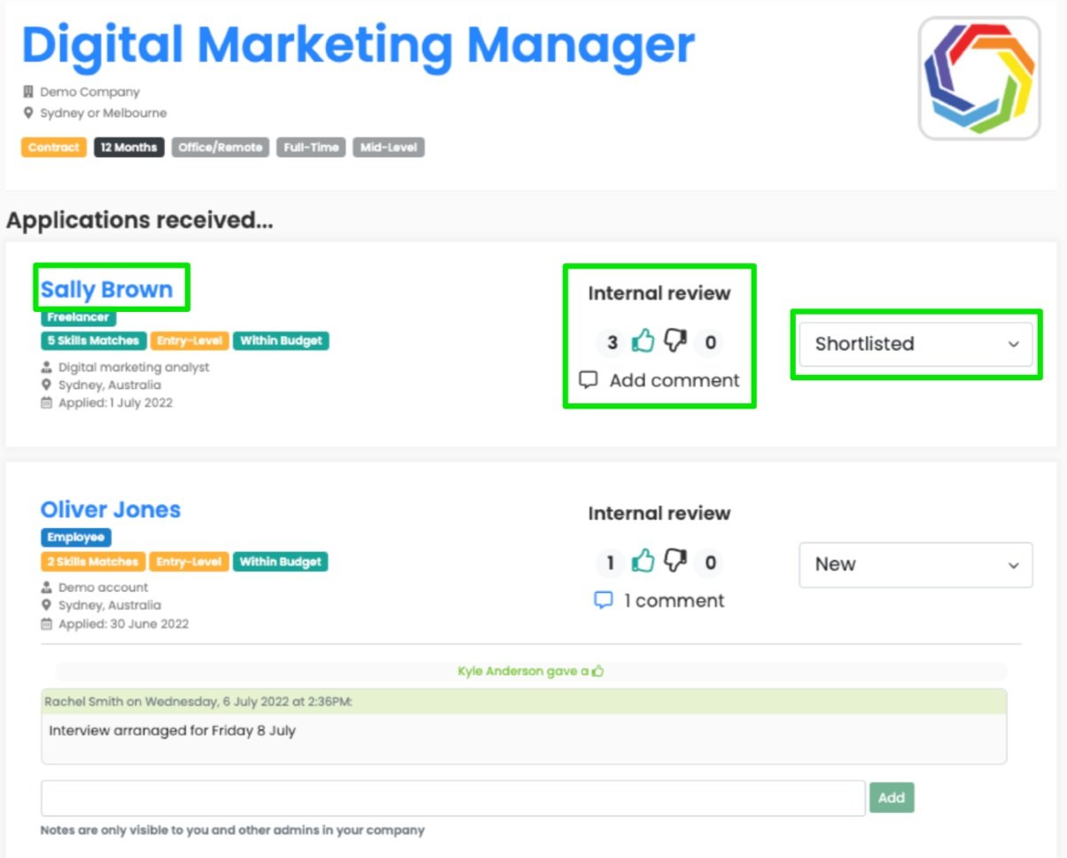Click Add comment for Sally Brown
The image size is (1067, 858).
pos(674,380)
